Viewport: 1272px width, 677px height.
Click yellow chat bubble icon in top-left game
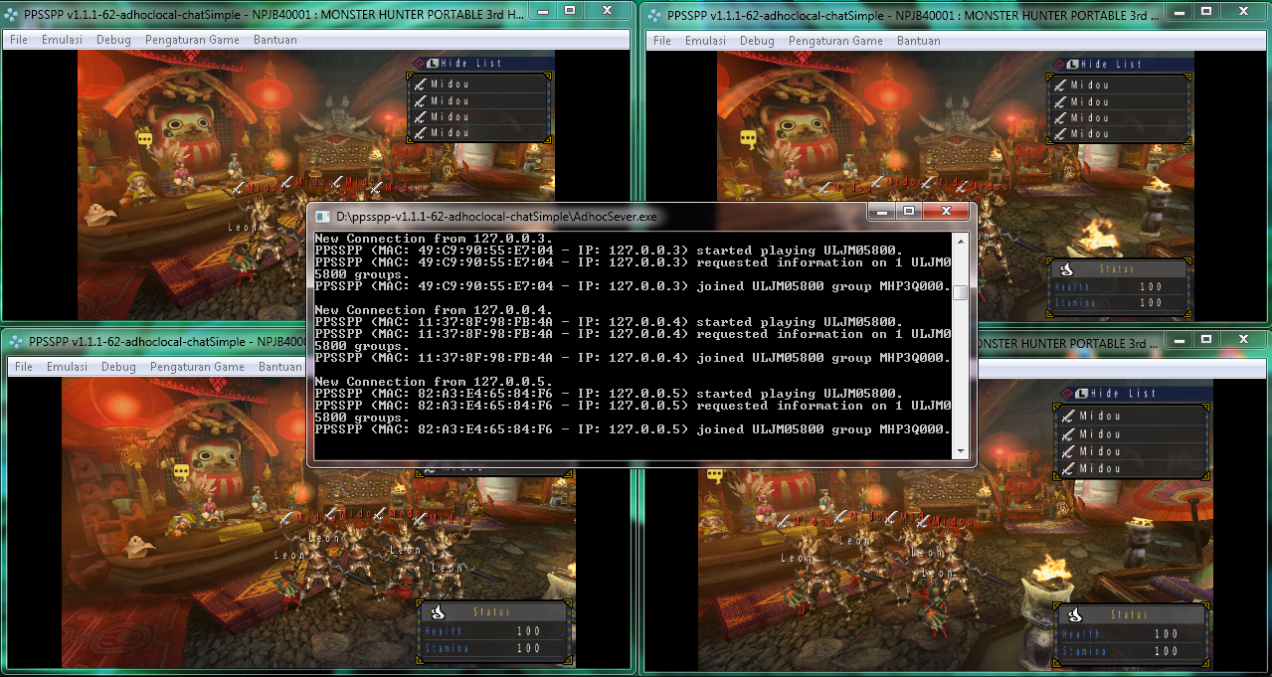click(x=145, y=140)
